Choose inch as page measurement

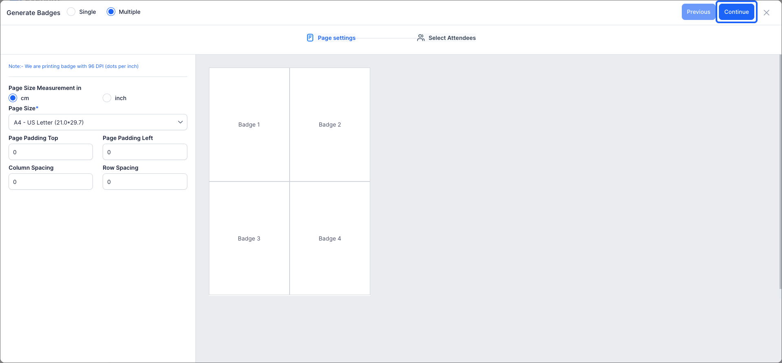coord(107,98)
